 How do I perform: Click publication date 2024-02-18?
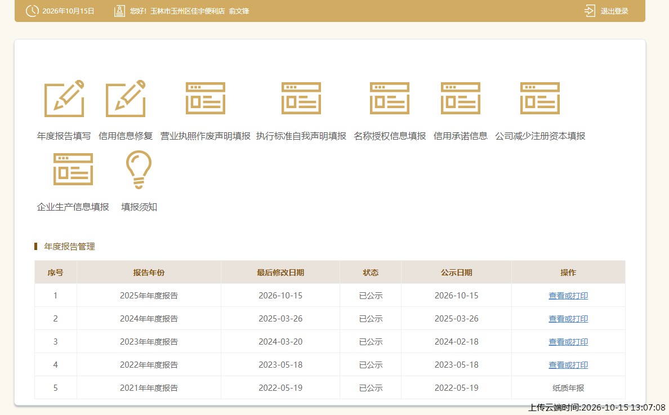pos(456,342)
